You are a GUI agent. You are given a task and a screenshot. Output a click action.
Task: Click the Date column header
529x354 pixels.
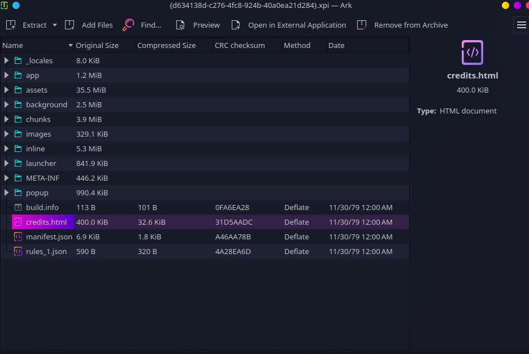click(x=336, y=45)
